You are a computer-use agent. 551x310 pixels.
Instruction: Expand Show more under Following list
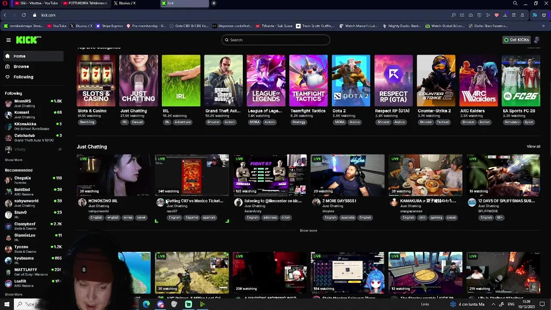(x=13, y=160)
